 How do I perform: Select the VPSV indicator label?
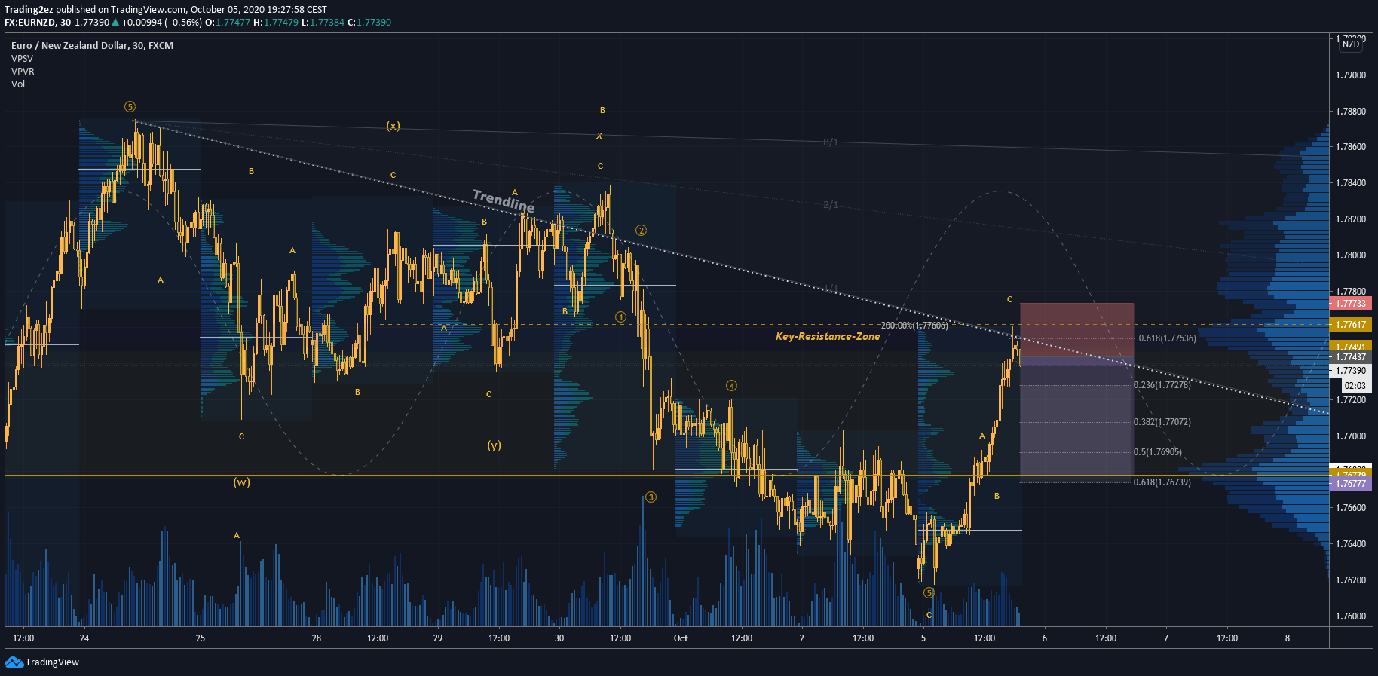pos(22,58)
